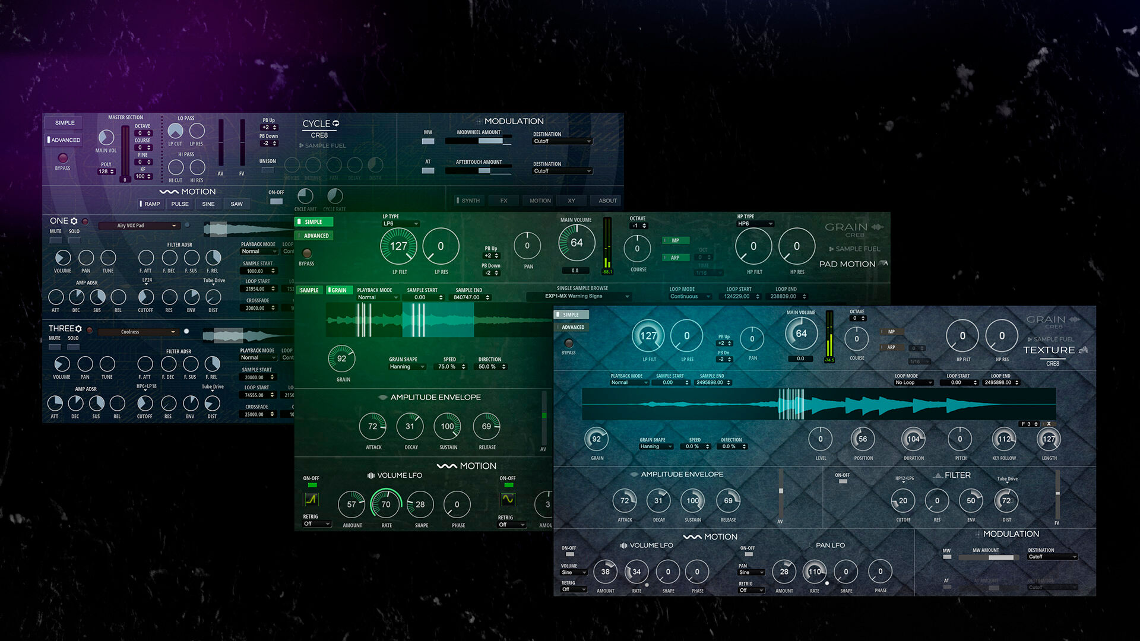Select SAMPLE tab in Pad Motion

click(x=309, y=290)
